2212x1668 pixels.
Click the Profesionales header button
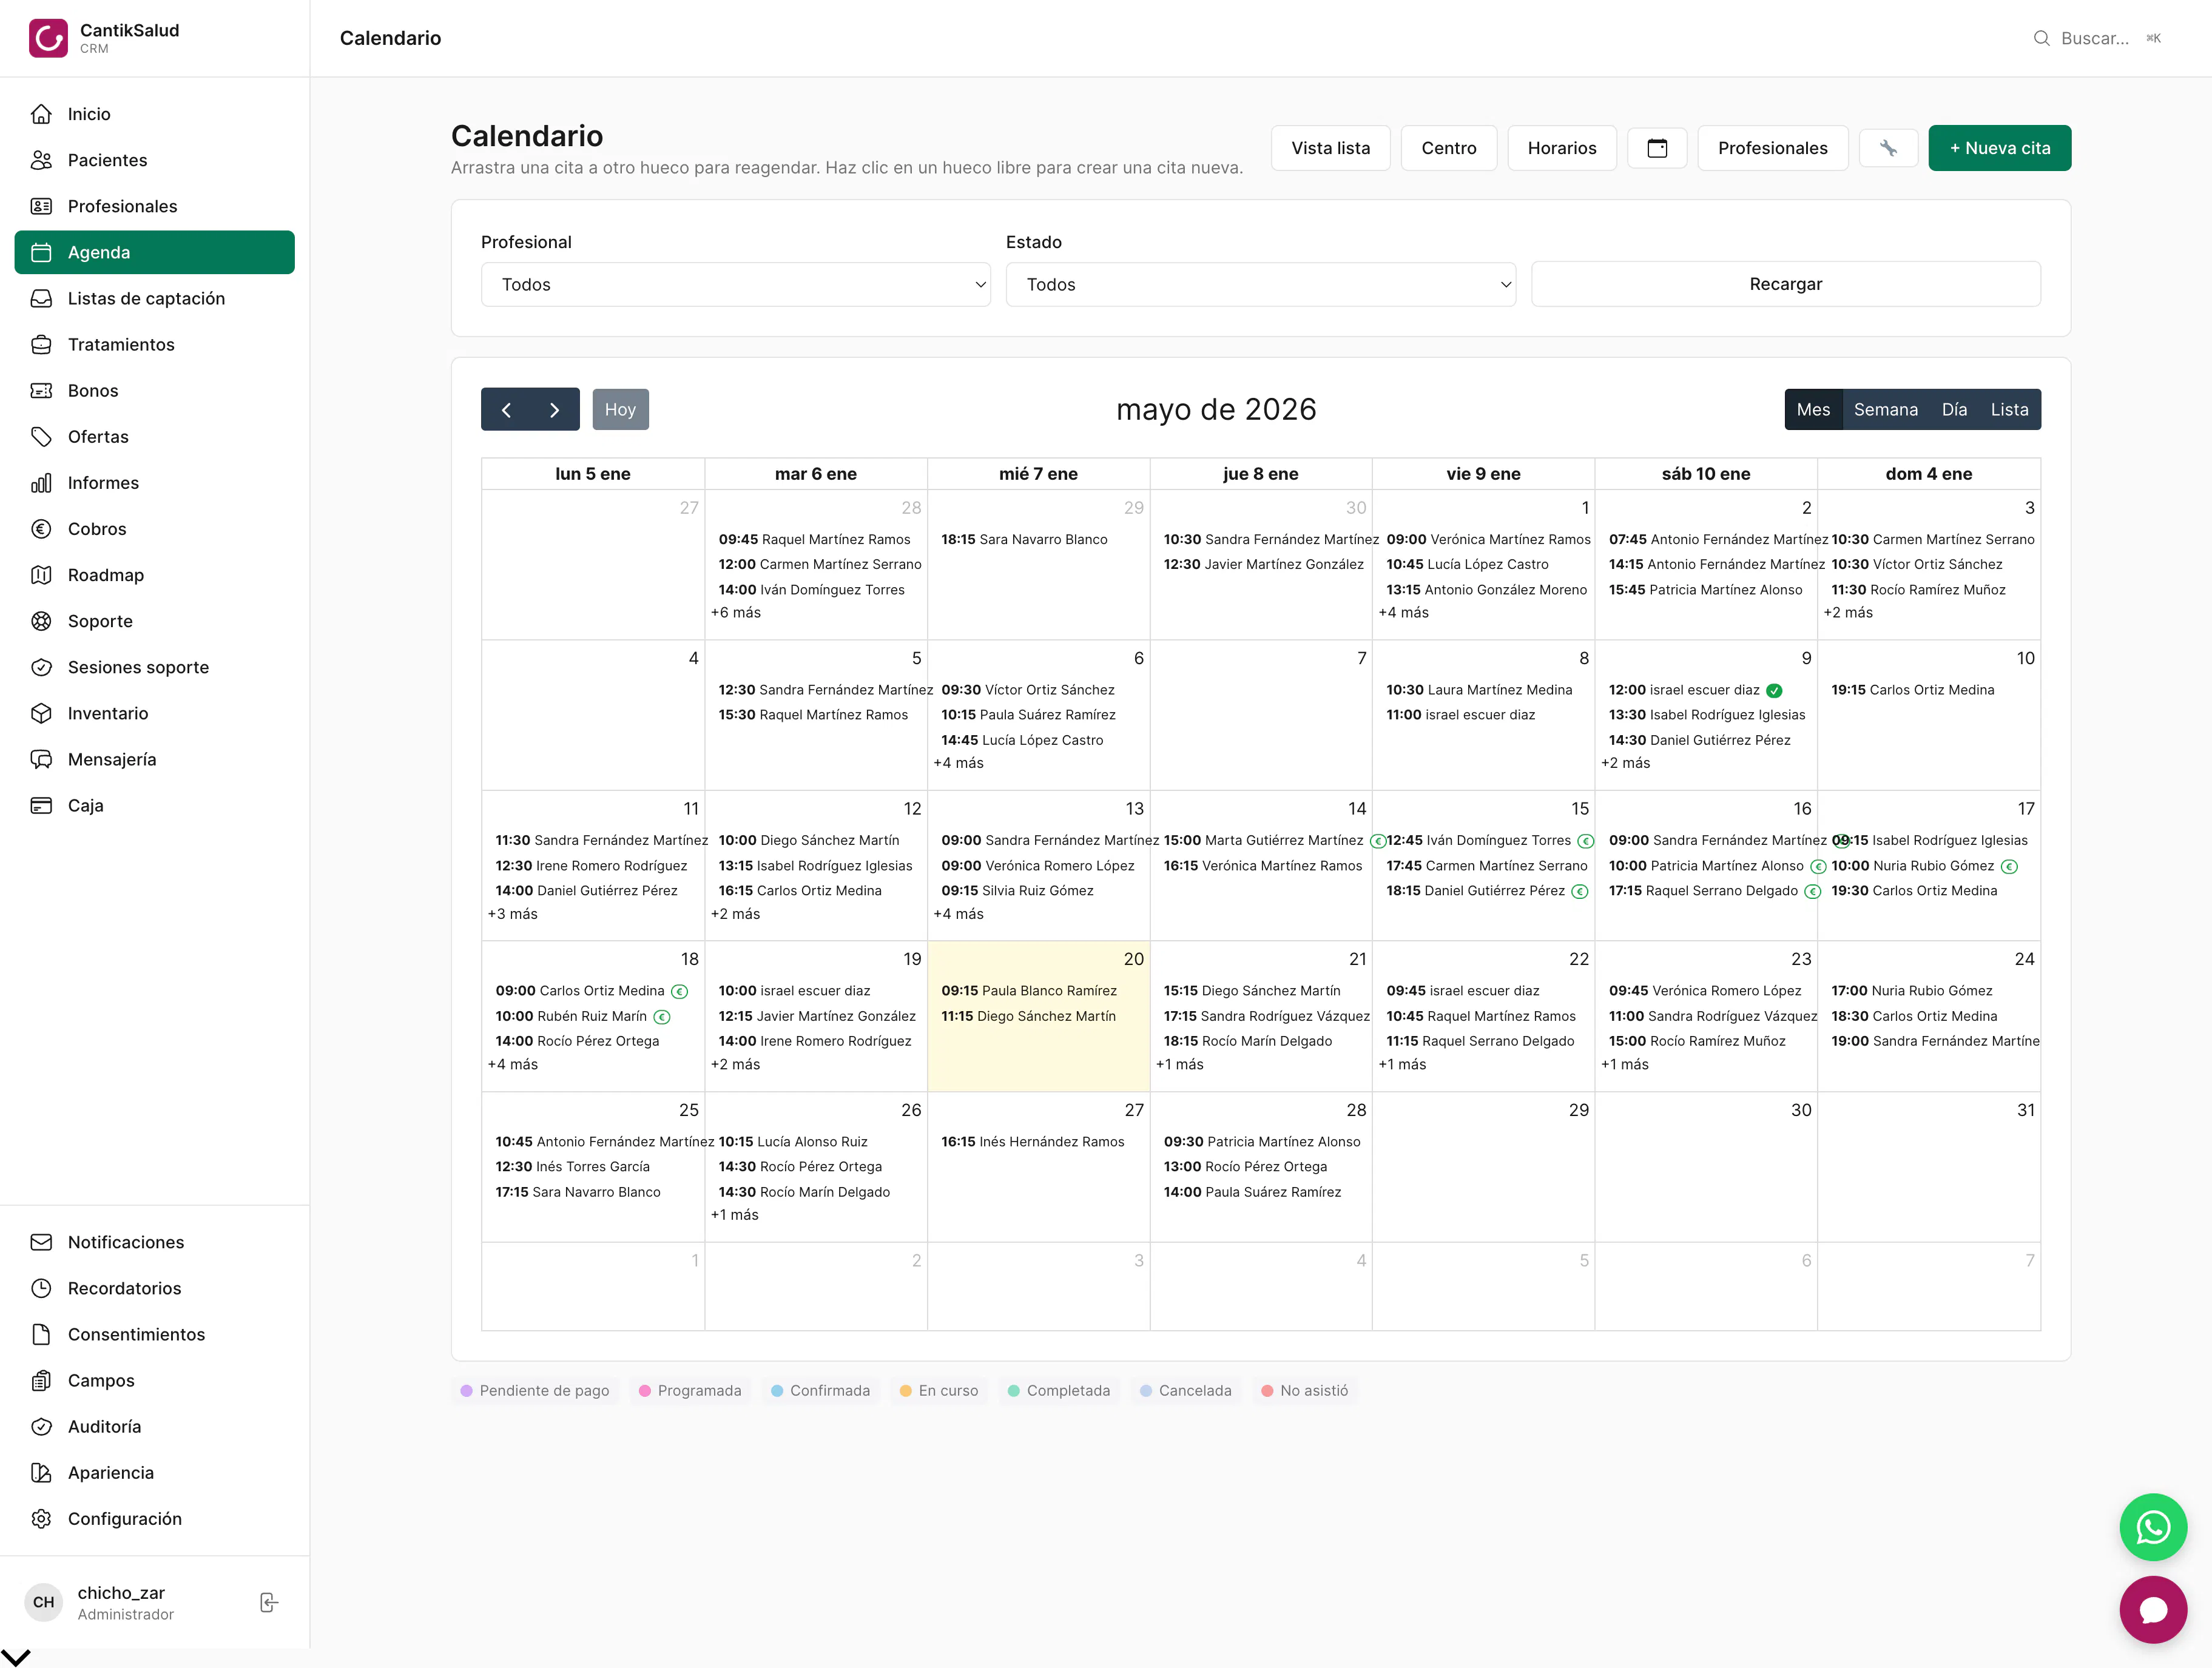point(1772,148)
